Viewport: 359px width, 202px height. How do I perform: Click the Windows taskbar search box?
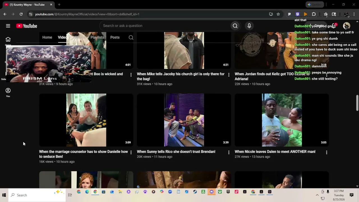(x=37, y=195)
